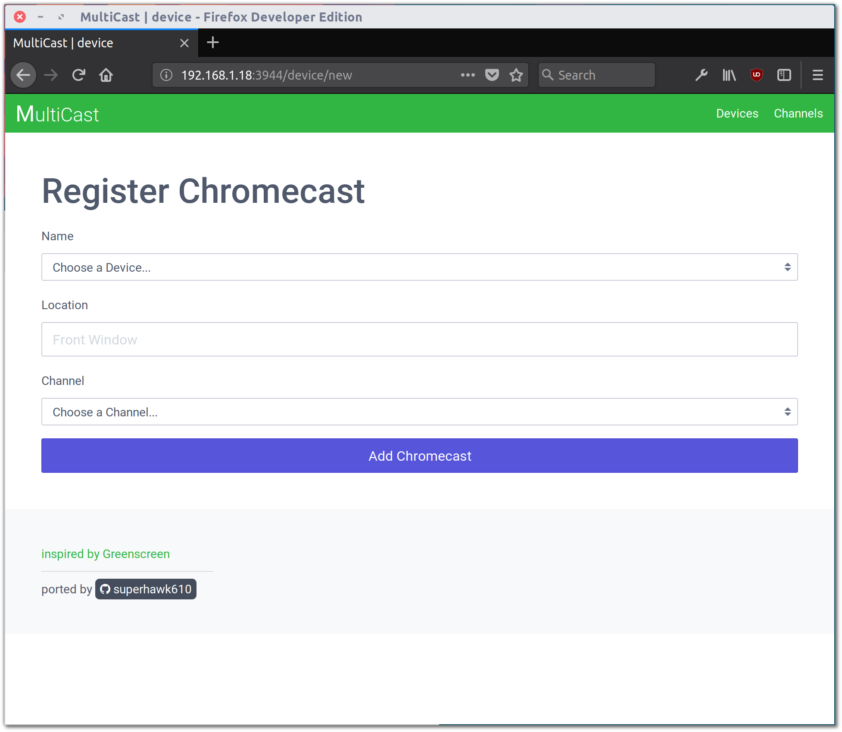Expand the Choose a Device dropdown
The width and height of the screenshot is (842, 732).
click(420, 267)
